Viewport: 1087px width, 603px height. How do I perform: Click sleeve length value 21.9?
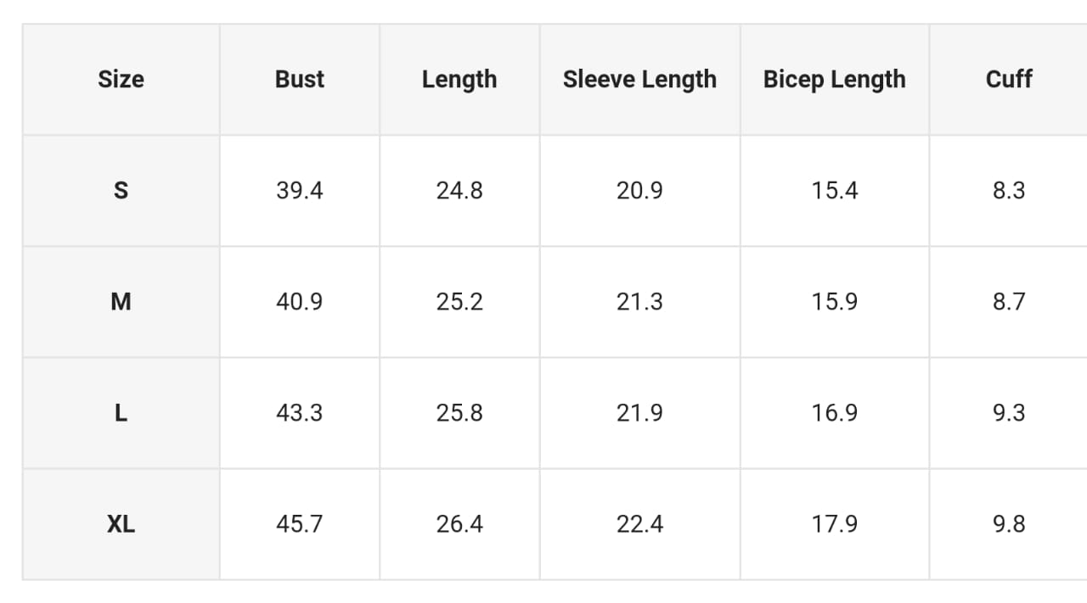point(639,413)
